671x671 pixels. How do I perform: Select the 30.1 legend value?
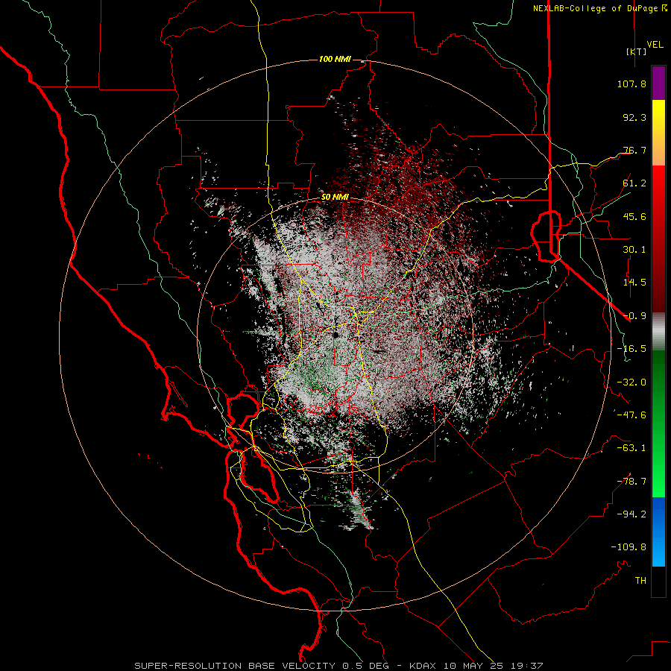pos(634,250)
